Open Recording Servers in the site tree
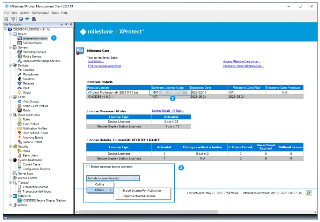This screenshot has width=320, height=222. (34, 52)
